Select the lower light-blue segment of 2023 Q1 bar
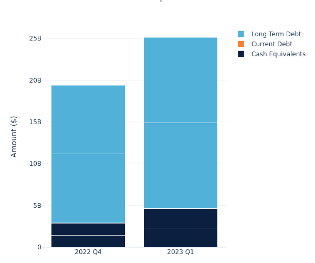This screenshot has width=315, height=263. tap(181, 165)
